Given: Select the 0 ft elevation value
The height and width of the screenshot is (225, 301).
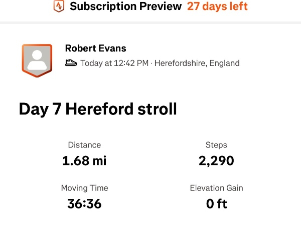Looking at the screenshot, I should [216, 203].
